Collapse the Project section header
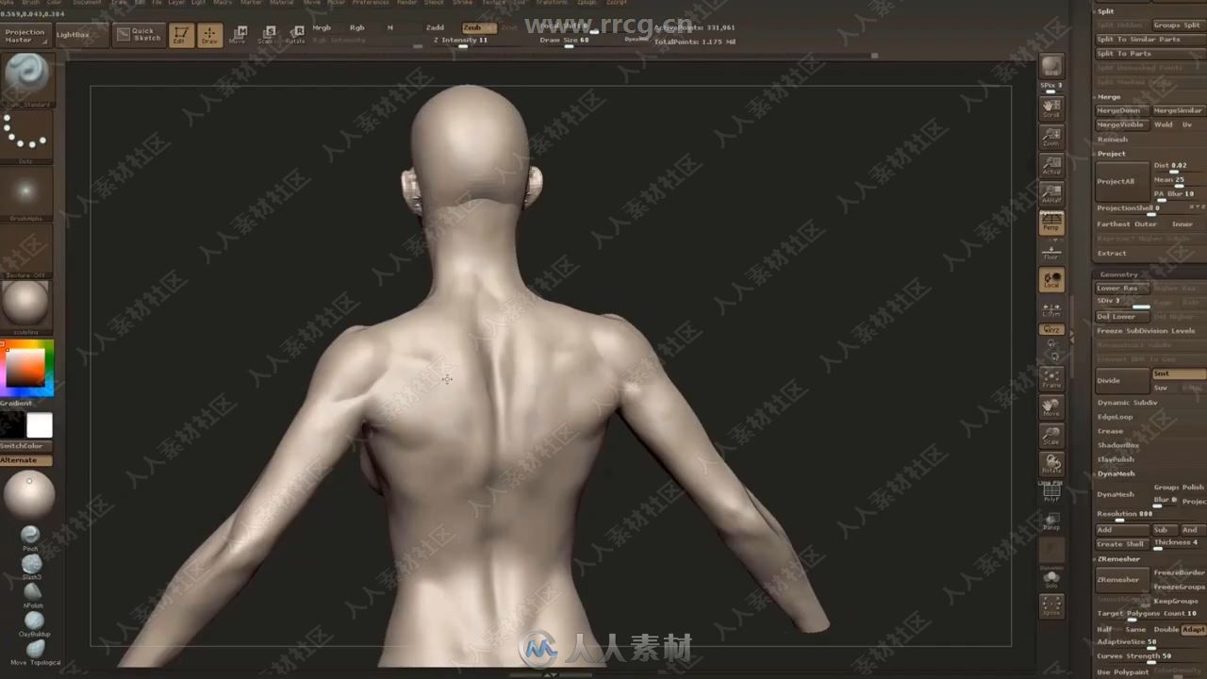Screen dimensions: 1207x679 click(1111, 154)
